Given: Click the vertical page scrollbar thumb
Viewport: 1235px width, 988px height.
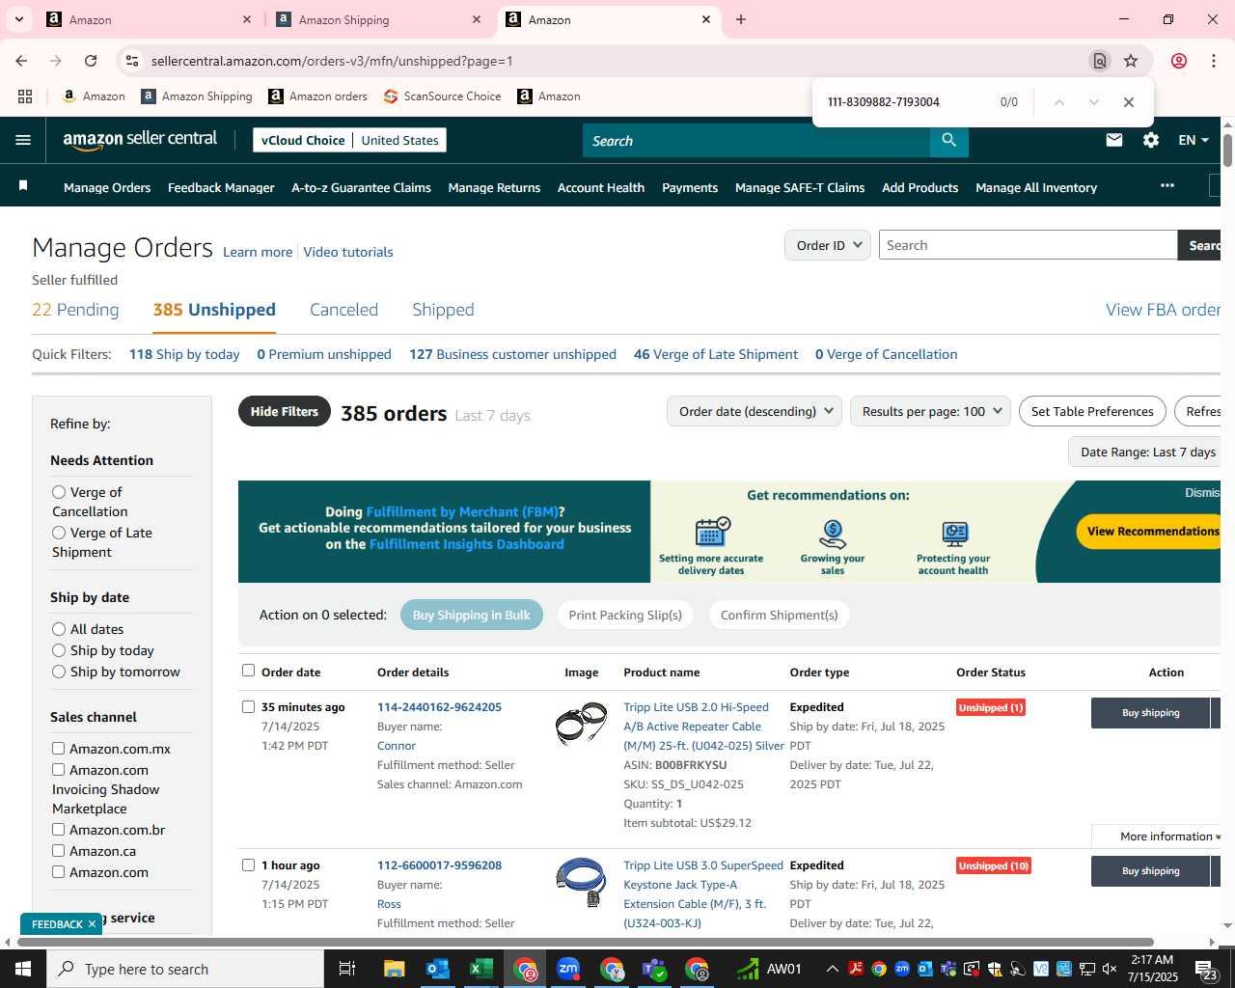Looking at the screenshot, I should (x=1227, y=151).
